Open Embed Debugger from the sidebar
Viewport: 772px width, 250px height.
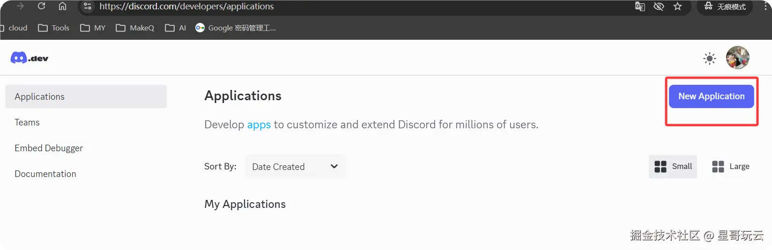point(49,148)
